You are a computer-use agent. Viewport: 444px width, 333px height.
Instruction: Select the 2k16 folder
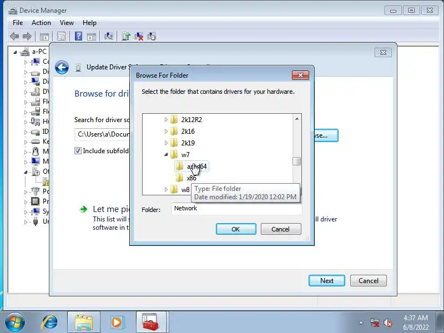click(183, 132)
